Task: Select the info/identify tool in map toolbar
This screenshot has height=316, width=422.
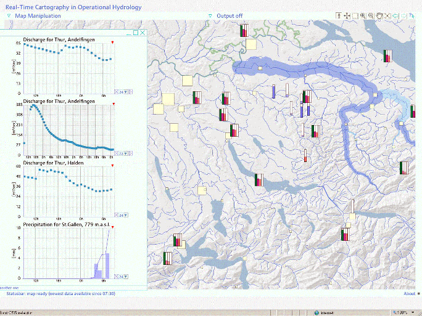Action: pyautogui.click(x=339, y=15)
